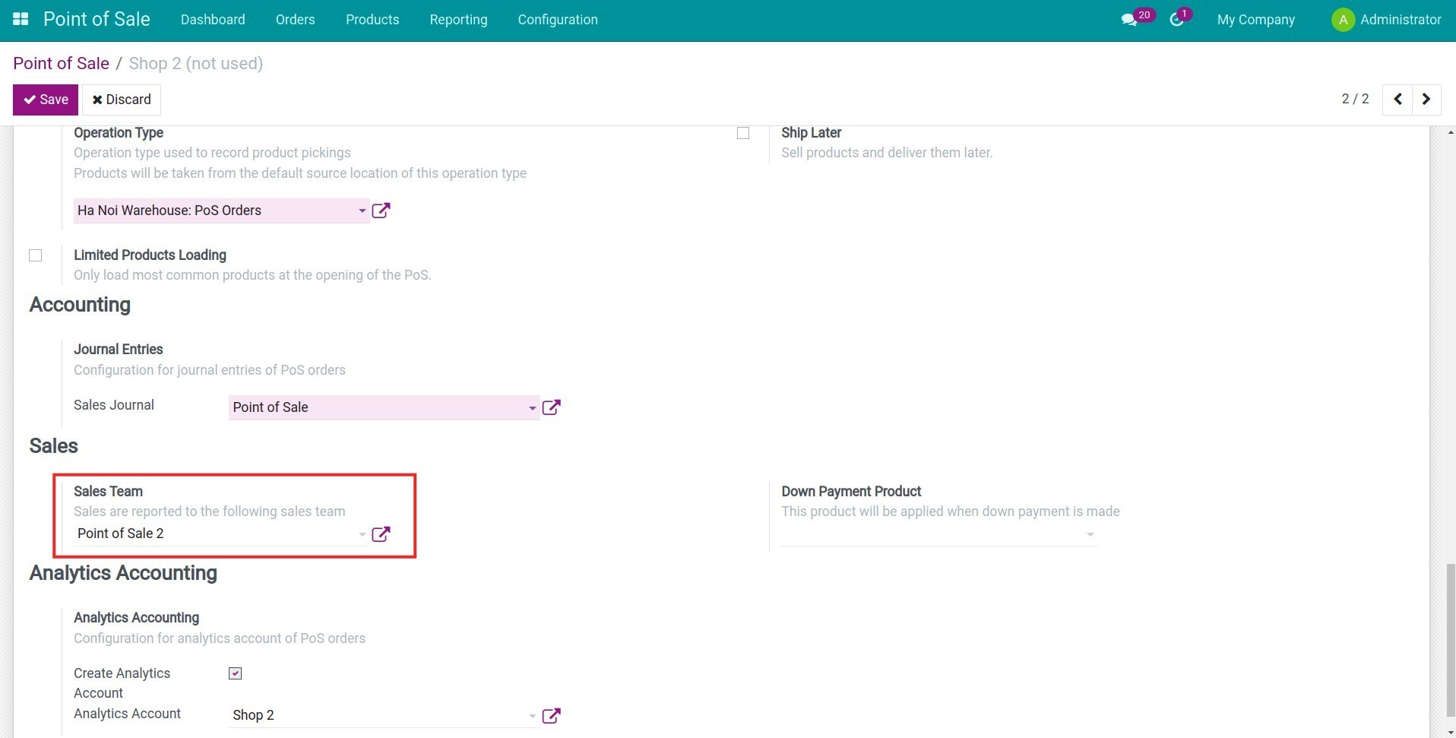Image resolution: width=1456 pixels, height=738 pixels.
Task: Enable the Ship Later checkbox
Action: pos(743,132)
